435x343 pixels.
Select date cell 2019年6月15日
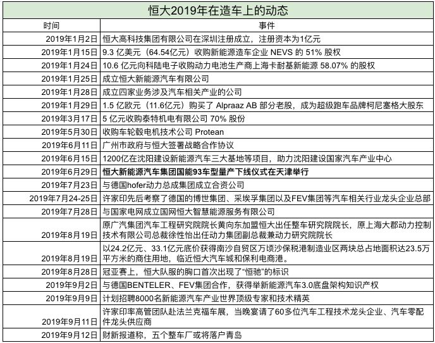click(51, 159)
